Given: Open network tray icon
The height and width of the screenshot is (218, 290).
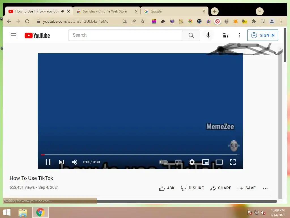Looking at the screenshot, I should [257, 213].
